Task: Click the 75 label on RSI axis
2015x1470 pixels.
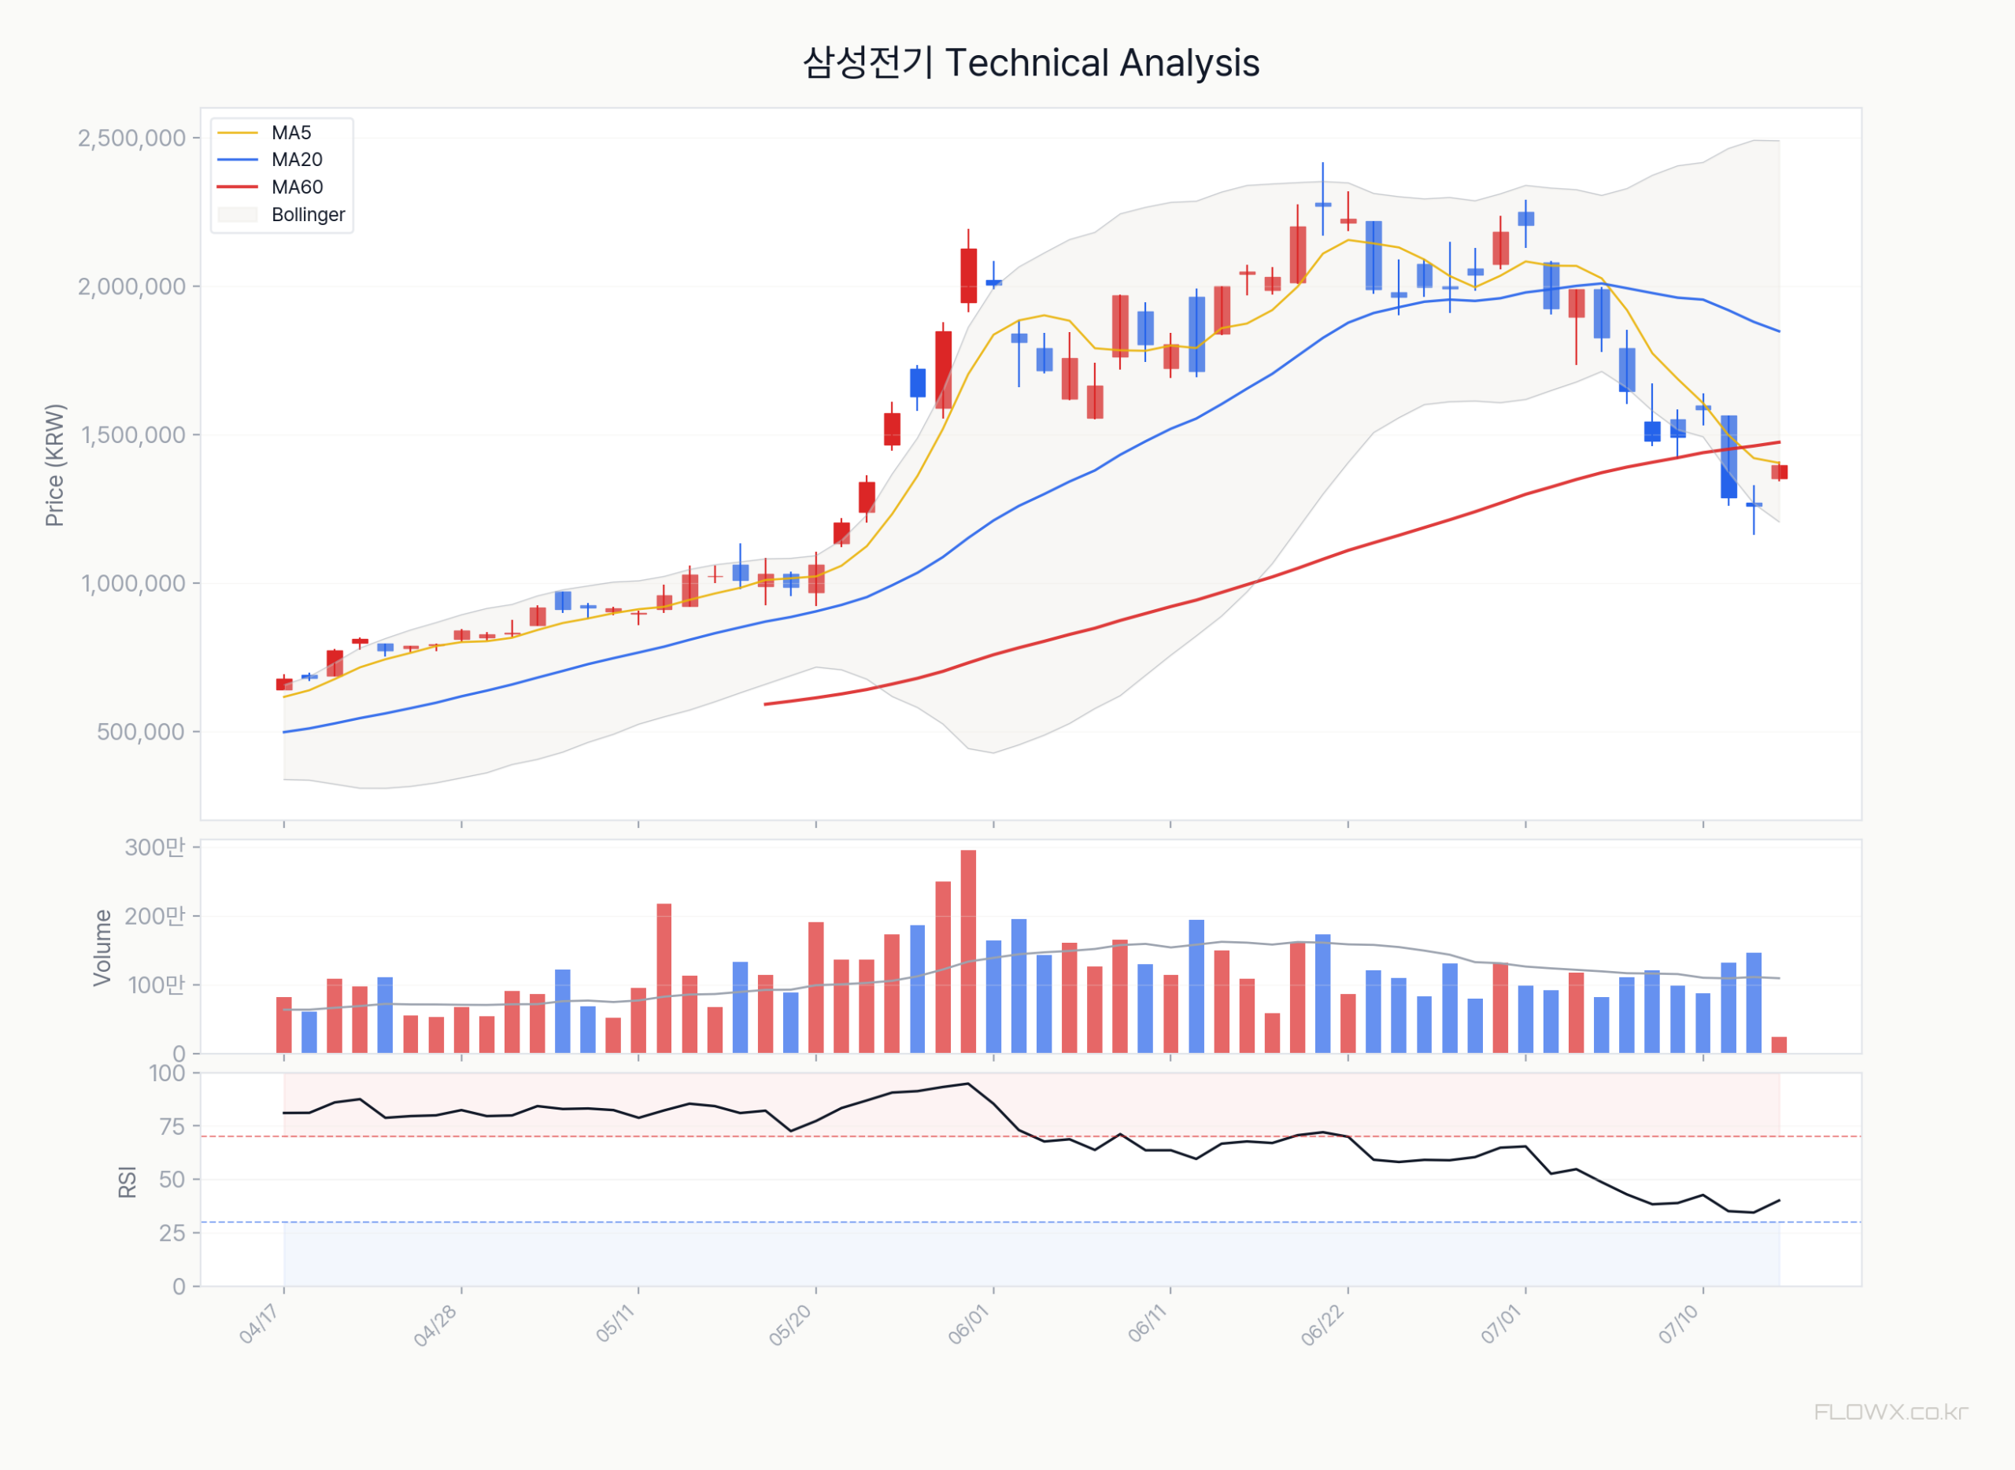Action: pyautogui.click(x=172, y=1127)
